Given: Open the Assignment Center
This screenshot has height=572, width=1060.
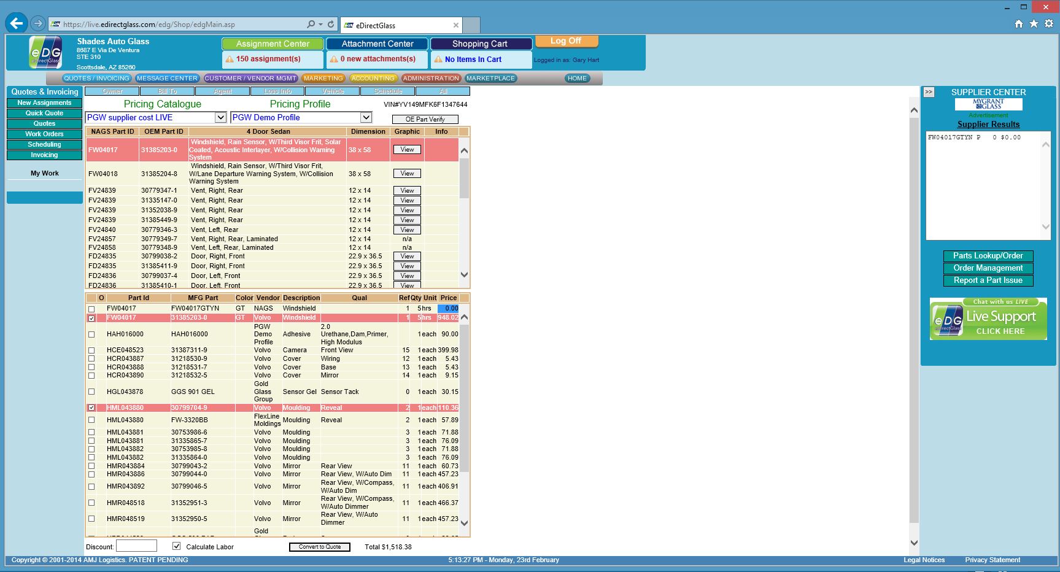Looking at the screenshot, I should pos(273,44).
